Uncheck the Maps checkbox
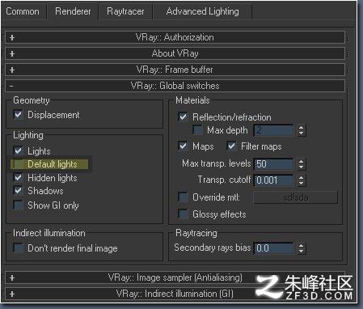The height and width of the screenshot is (309, 363). [x=183, y=146]
